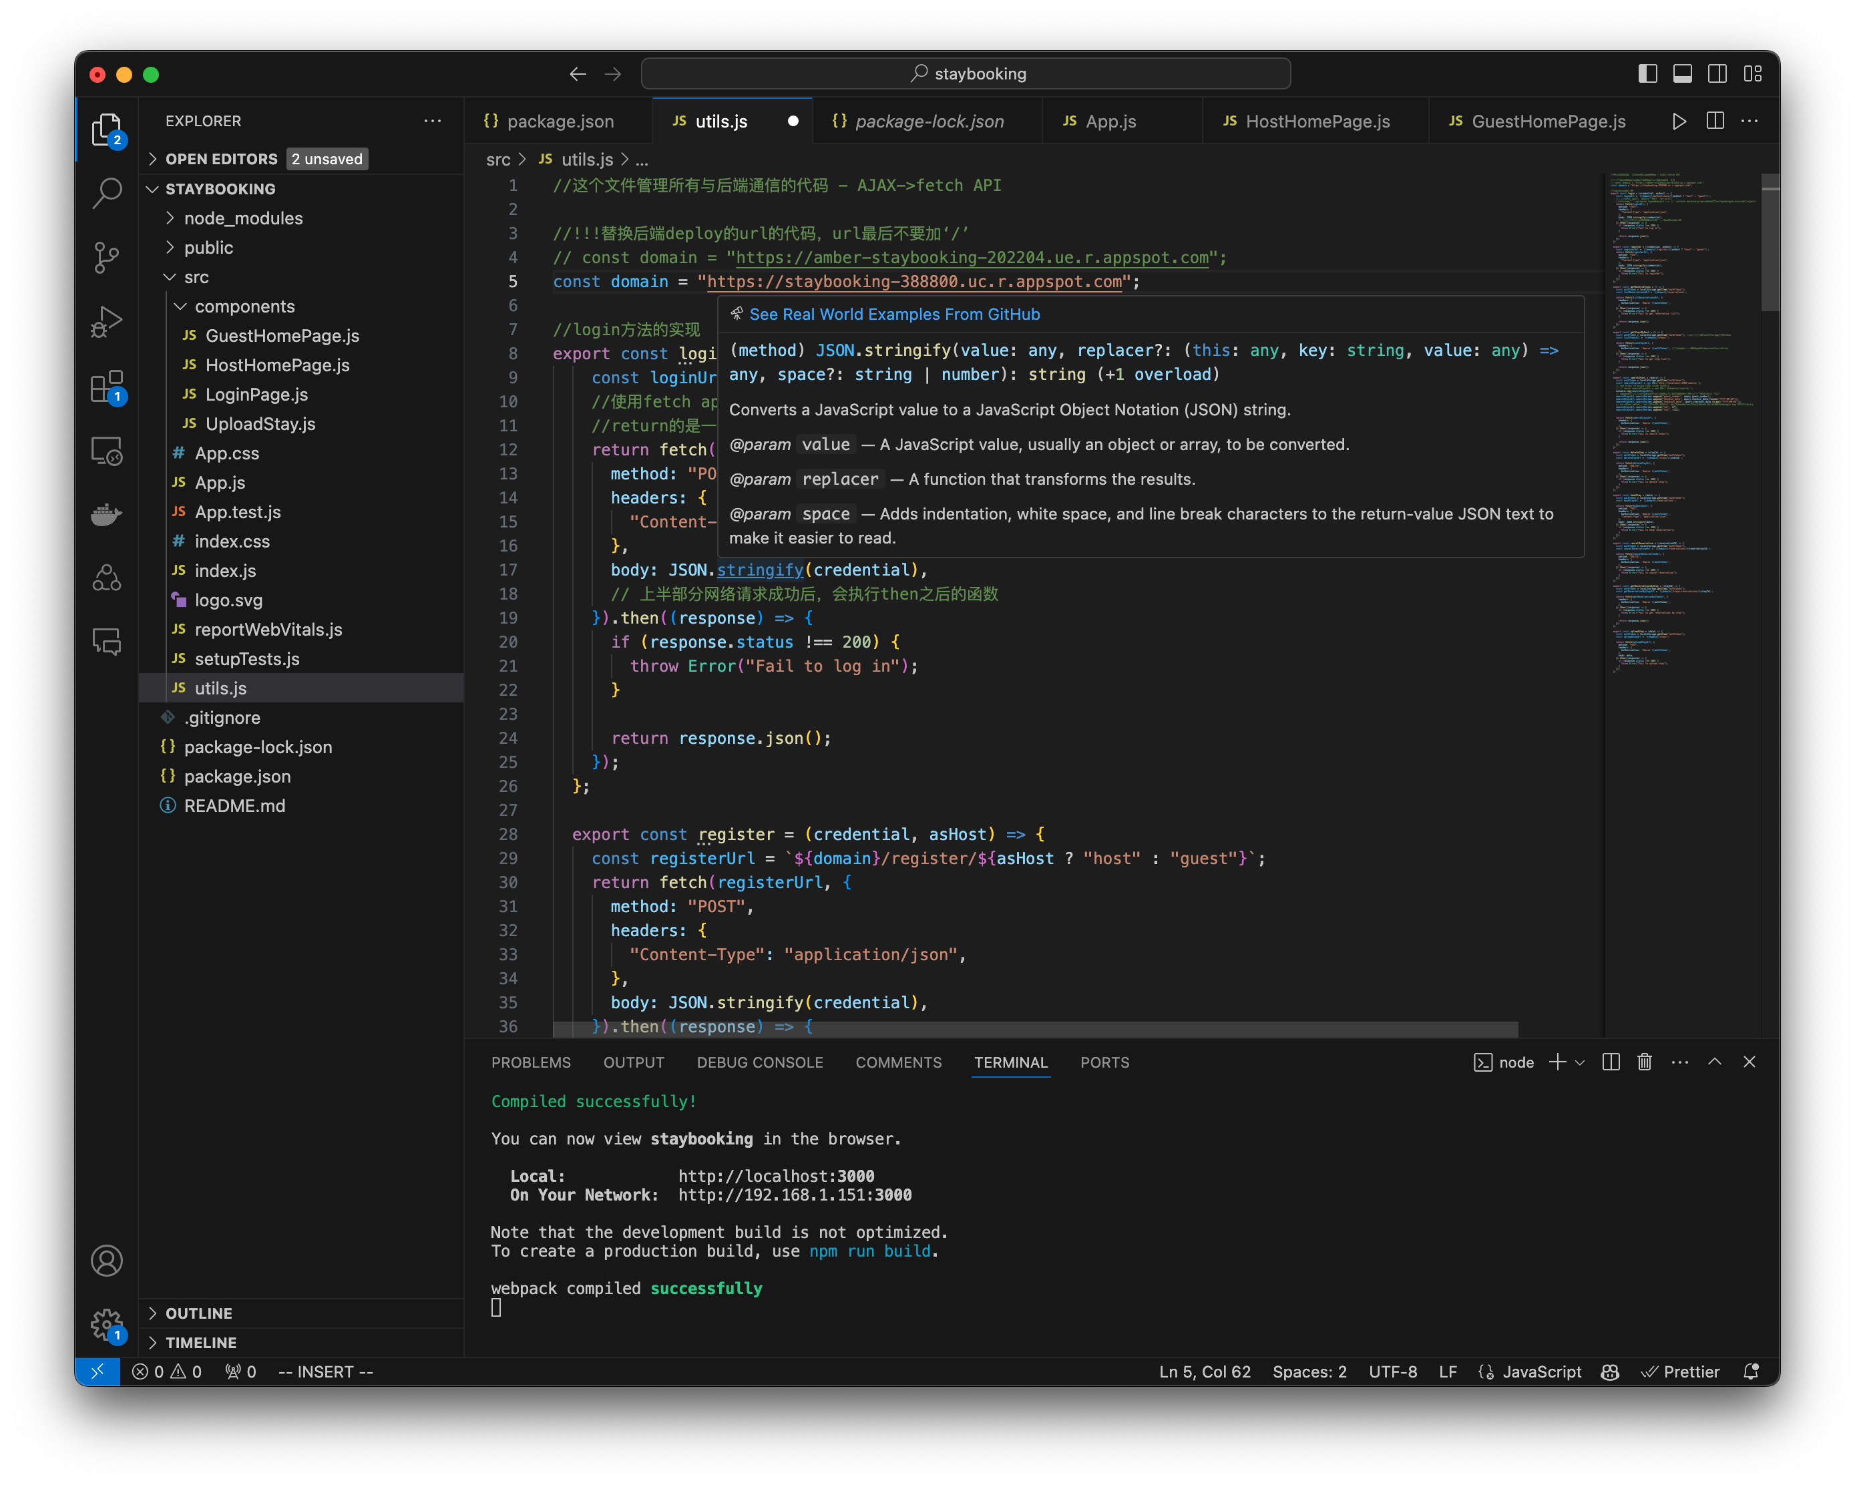Viewport: 1855px width, 1485px height.
Task: Open the Run and Debug view
Action: 107,321
